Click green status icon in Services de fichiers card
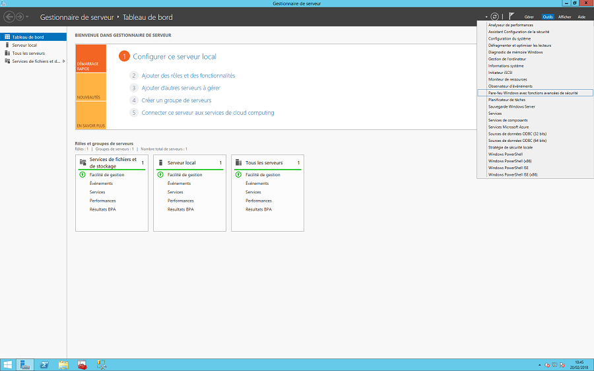594x371 pixels. pyautogui.click(x=82, y=175)
